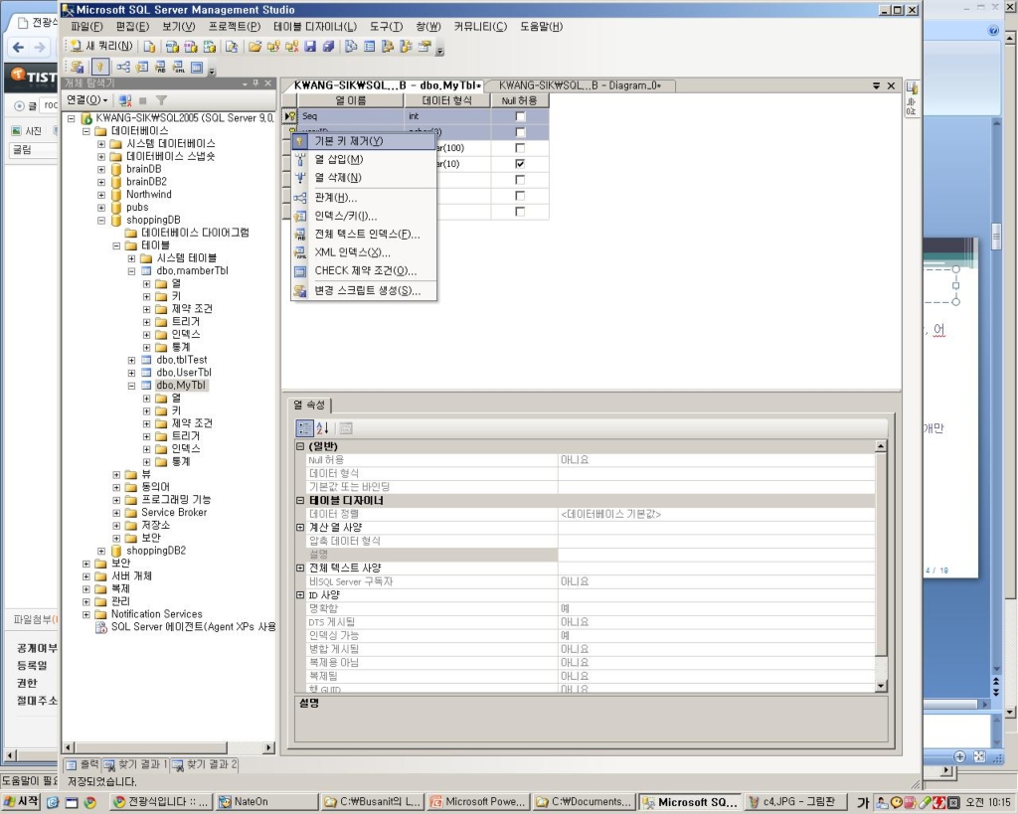Click the background window vertical scrollbar thumb

(x=996, y=237)
